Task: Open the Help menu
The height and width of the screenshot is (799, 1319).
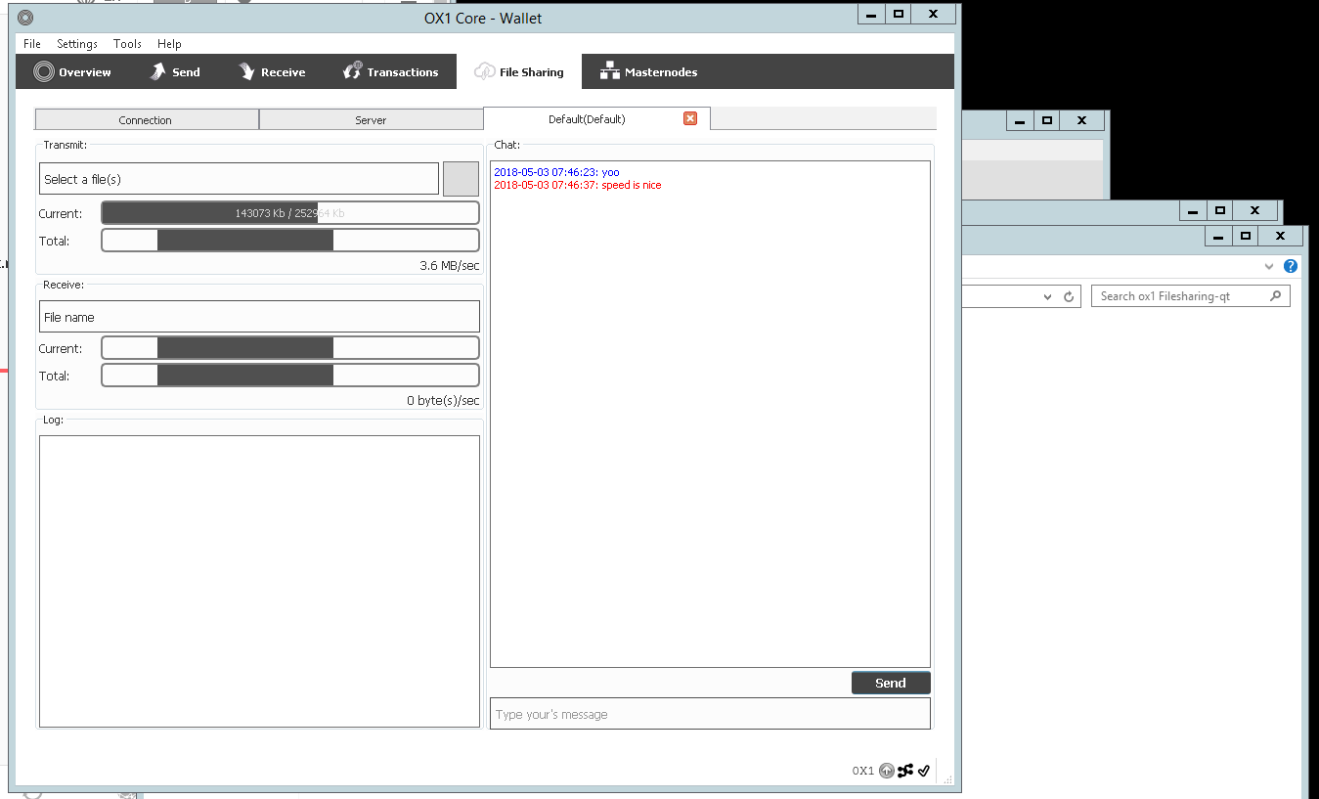Action: [x=169, y=44]
